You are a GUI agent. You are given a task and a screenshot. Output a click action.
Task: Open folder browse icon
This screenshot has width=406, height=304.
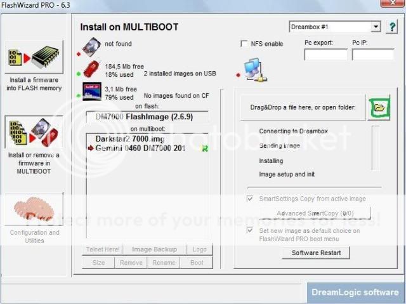[379, 108]
